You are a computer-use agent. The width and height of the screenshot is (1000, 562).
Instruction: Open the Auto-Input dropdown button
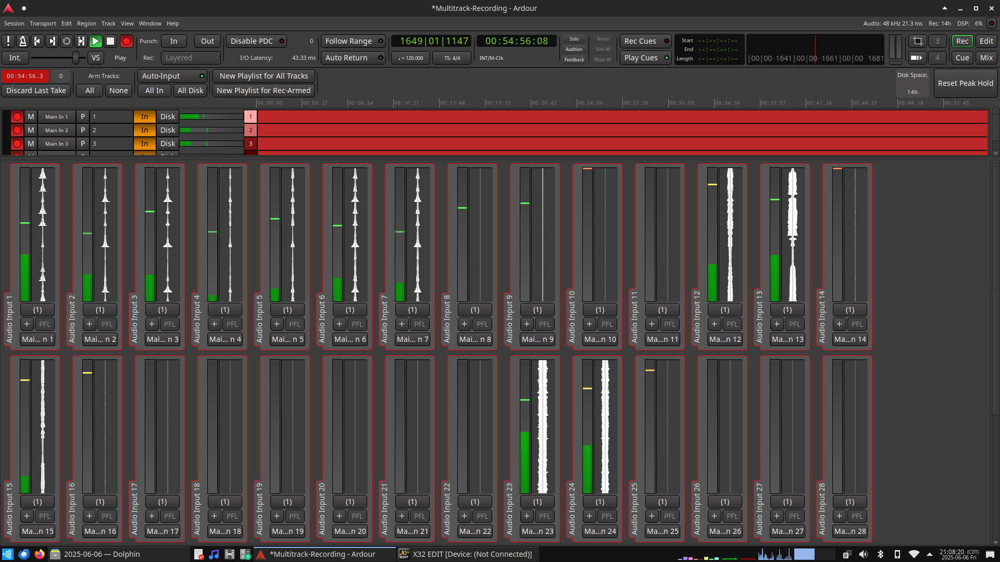172,76
